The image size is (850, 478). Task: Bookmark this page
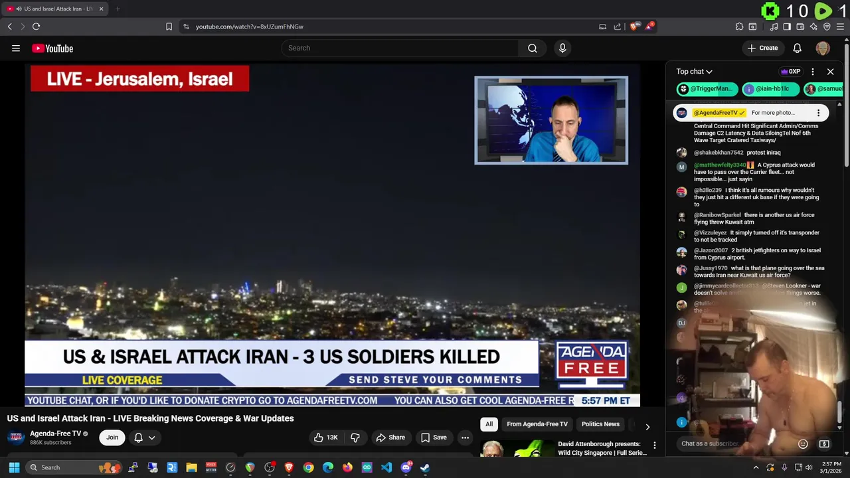[169, 27]
